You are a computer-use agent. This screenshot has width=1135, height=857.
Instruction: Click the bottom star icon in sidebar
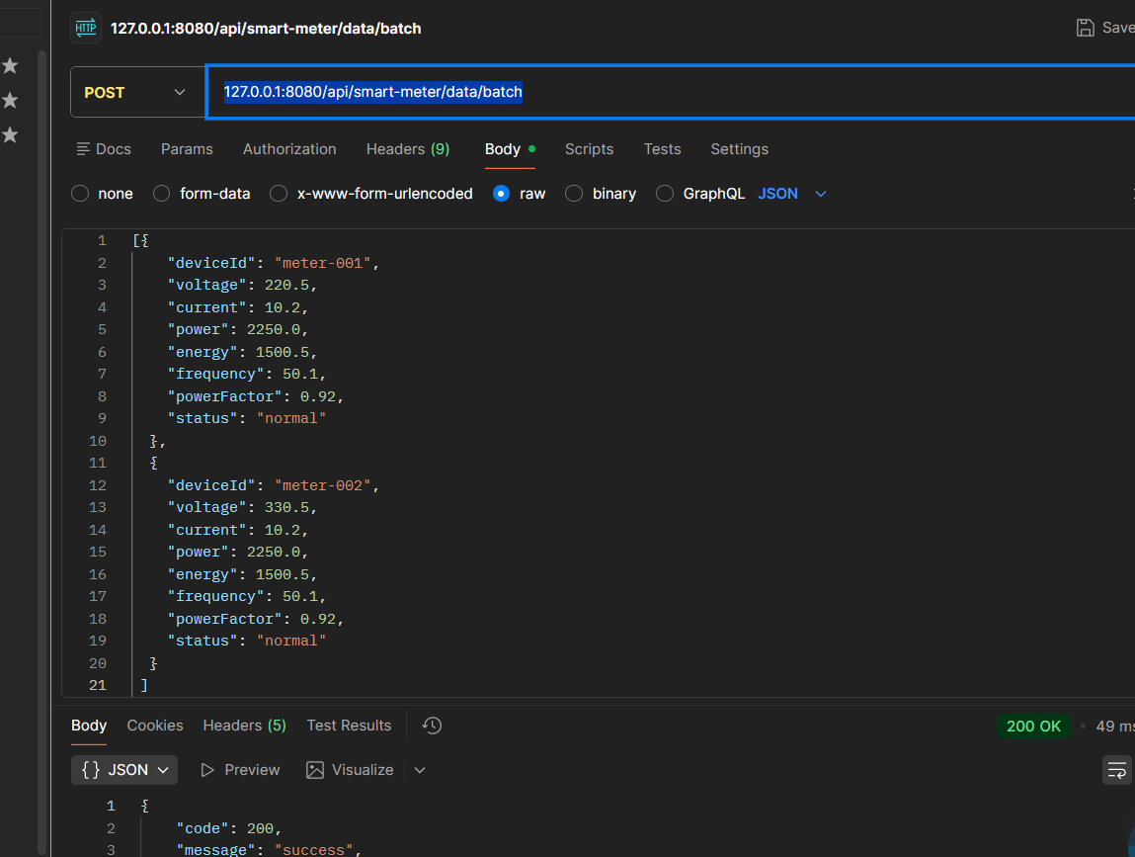pos(10,134)
